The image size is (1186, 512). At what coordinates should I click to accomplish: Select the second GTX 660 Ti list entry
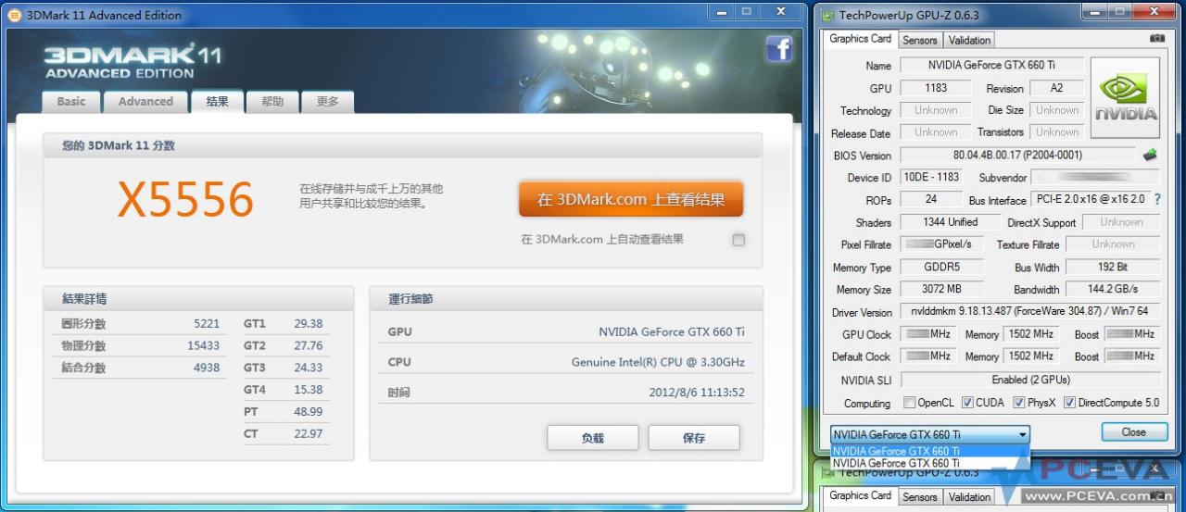(x=930, y=463)
